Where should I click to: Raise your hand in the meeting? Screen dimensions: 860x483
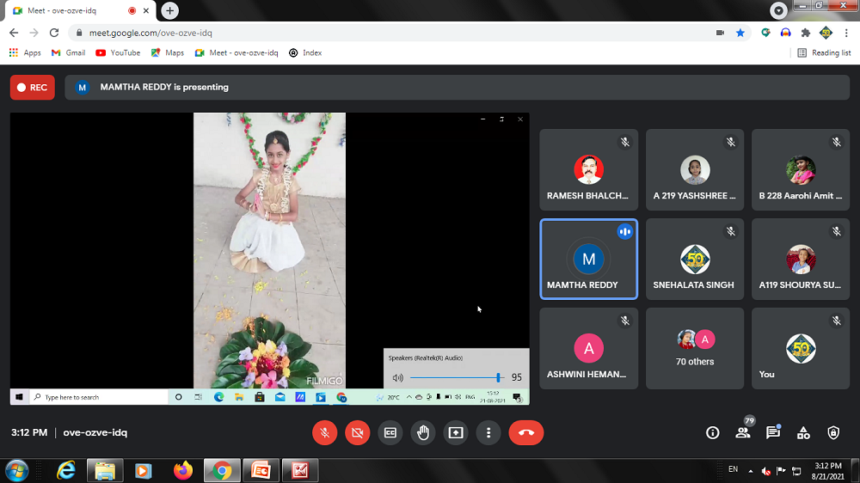click(422, 433)
